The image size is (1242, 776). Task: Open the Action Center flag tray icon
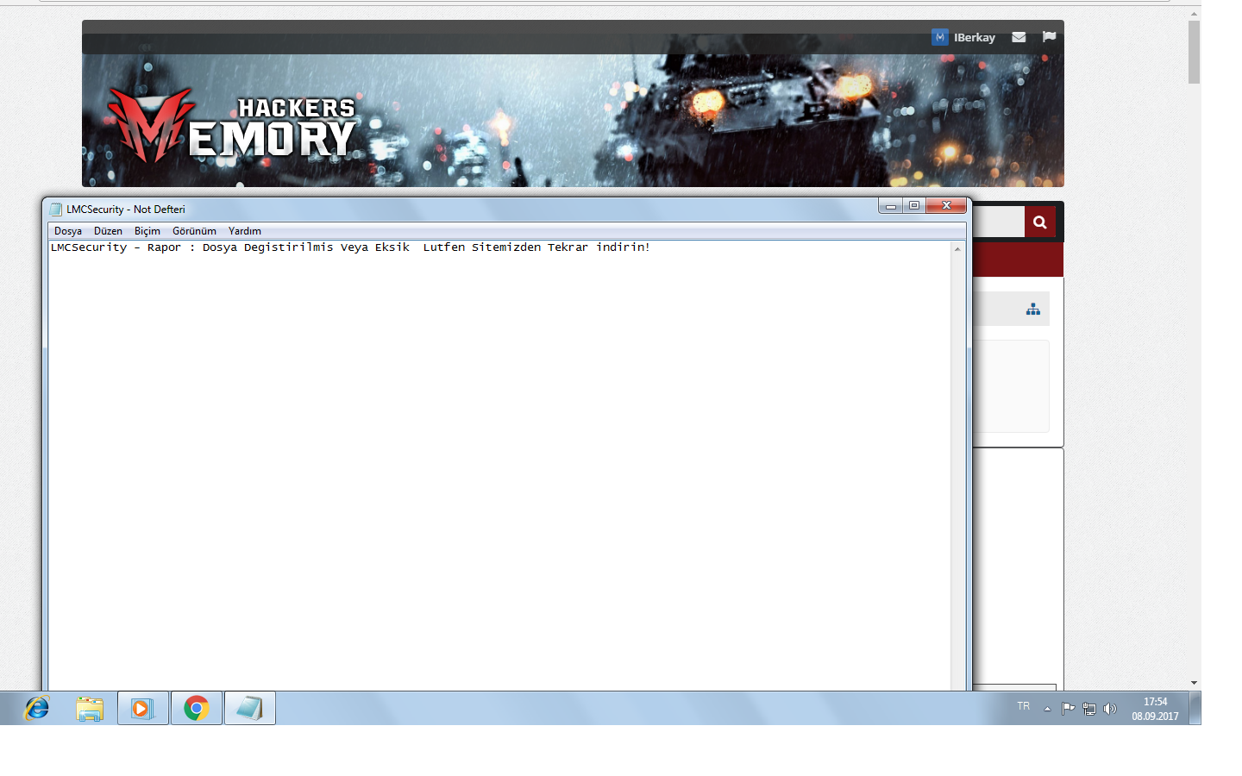(1069, 709)
